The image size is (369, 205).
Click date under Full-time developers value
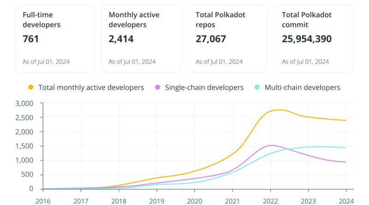click(x=46, y=62)
